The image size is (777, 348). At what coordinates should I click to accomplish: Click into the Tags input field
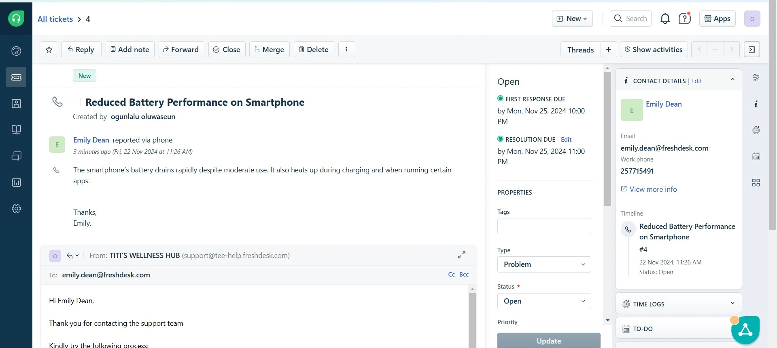544,226
